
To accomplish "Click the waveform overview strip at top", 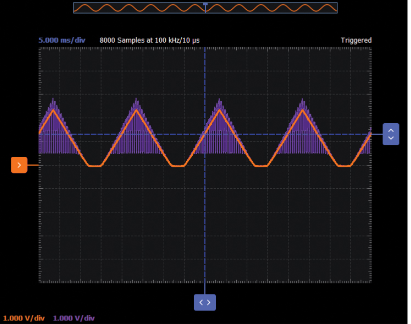I will pyautogui.click(x=150, y=8).
